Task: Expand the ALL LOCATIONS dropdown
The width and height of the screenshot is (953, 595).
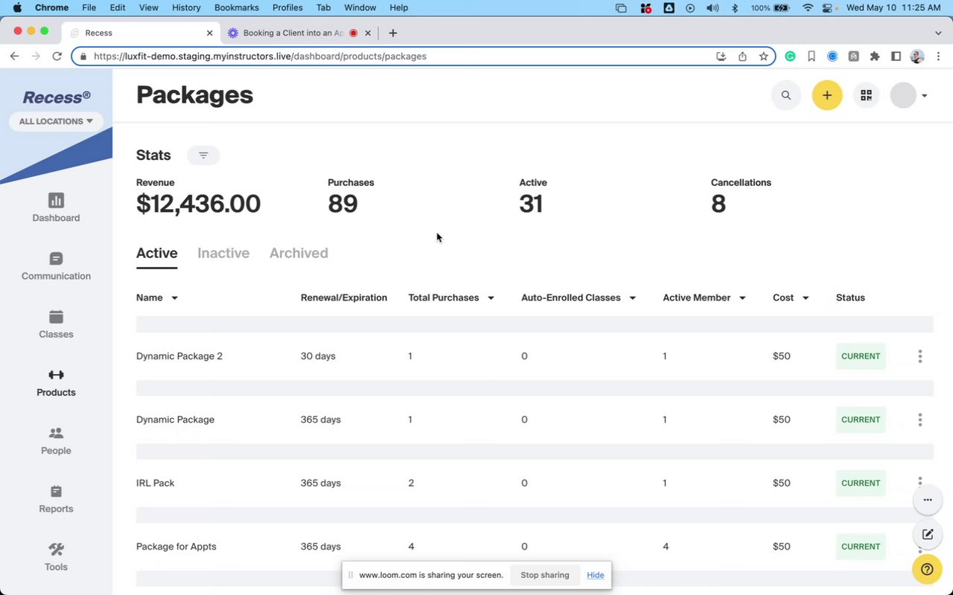Action: tap(56, 121)
